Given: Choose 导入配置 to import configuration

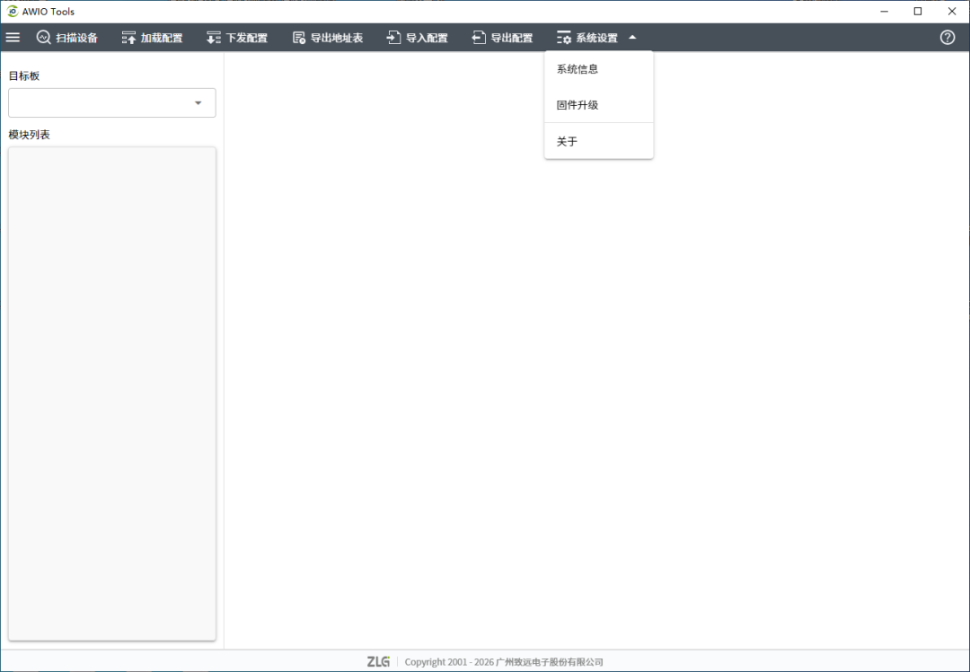Looking at the screenshot, I should (417, 38).
